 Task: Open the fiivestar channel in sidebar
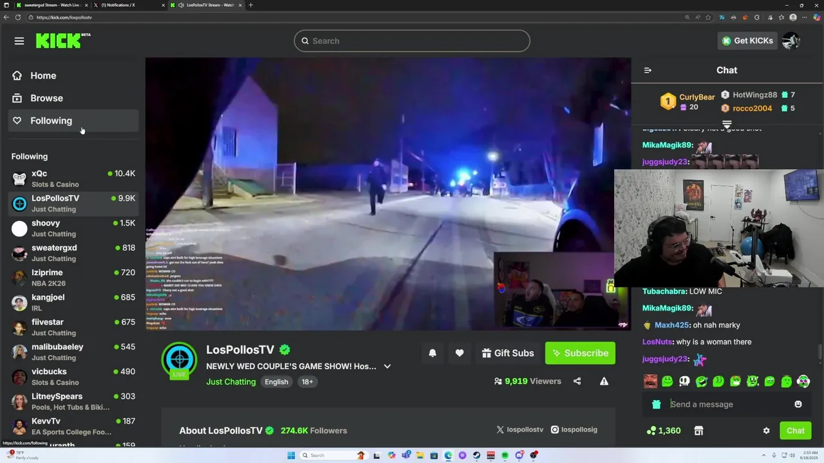click(x=73, y=327)
